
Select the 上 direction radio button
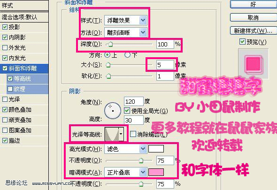pyautogui.click(x=107, y=55)
